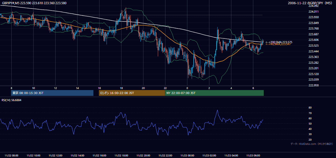Click the RSI 60 level label
Image resolution: width=336 pixels, height=158 pixels.
tap(310, 118)
